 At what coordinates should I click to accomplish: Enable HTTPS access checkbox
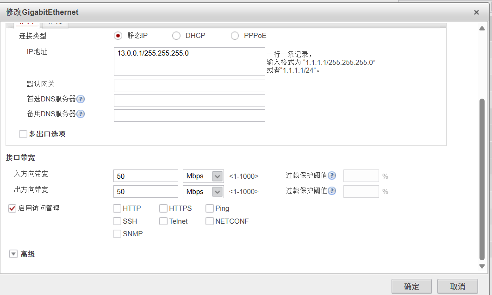pyautogui.click(x=163, y=208)
